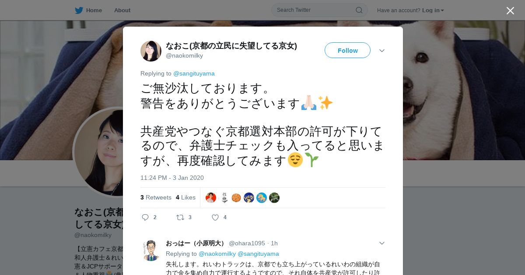Like the tweet with heart icon
The image size is (525, 275).
pos(215,217)
